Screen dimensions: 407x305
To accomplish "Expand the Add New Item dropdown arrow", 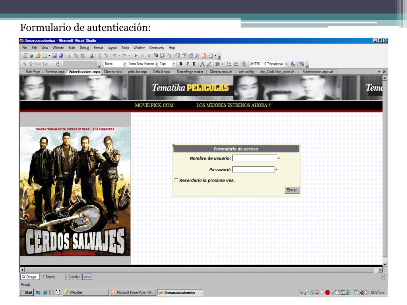I will point(49,56).
